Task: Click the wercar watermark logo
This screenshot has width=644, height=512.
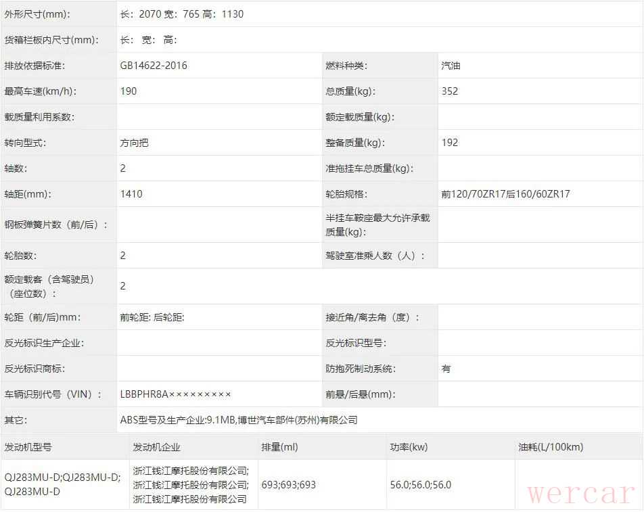Action: [580, 493]
